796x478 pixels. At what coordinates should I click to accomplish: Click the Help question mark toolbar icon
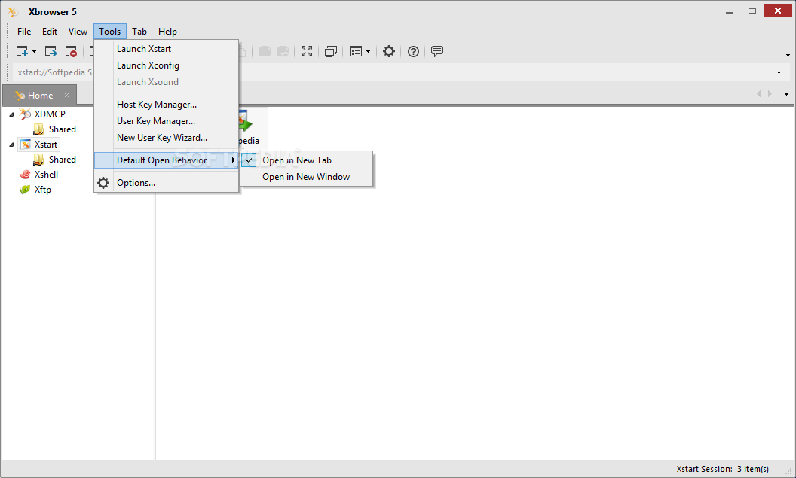413,51
